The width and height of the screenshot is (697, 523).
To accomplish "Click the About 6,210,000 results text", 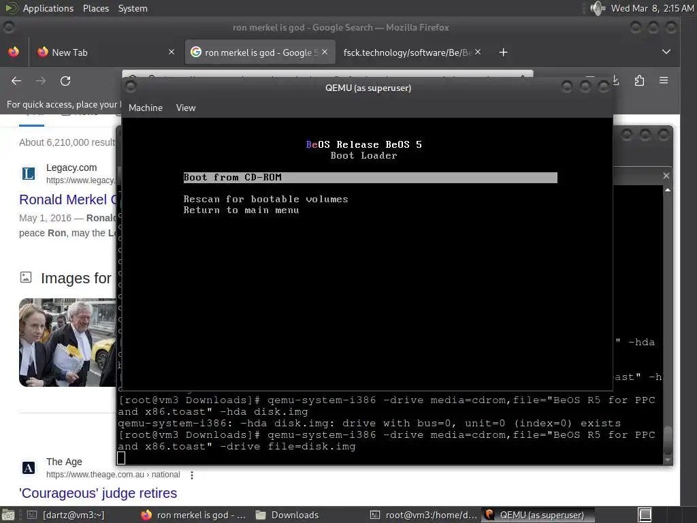I will pos(67,142).
